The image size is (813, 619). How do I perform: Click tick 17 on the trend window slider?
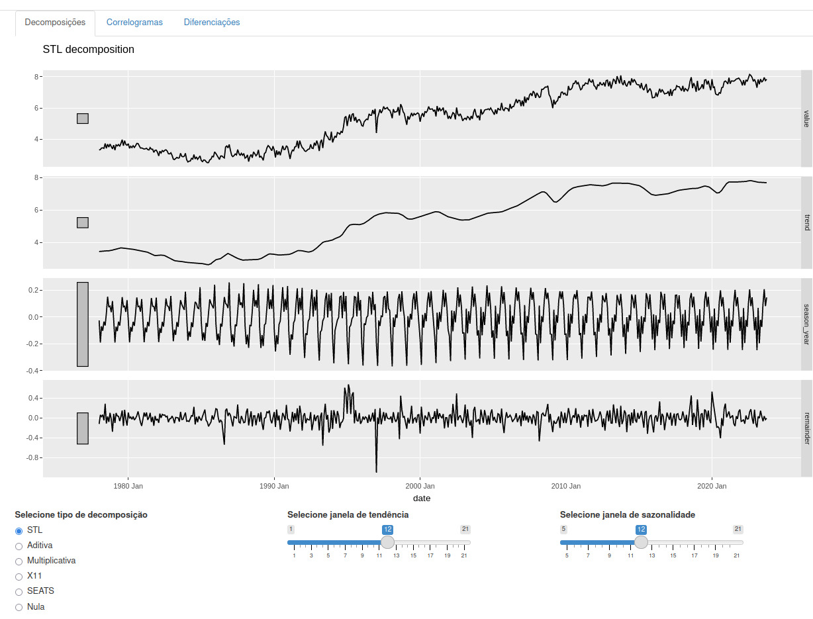(x=430, y=555)
